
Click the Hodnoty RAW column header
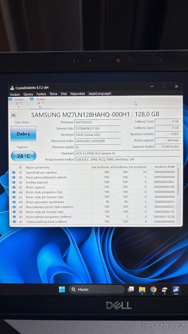(164, 167)
